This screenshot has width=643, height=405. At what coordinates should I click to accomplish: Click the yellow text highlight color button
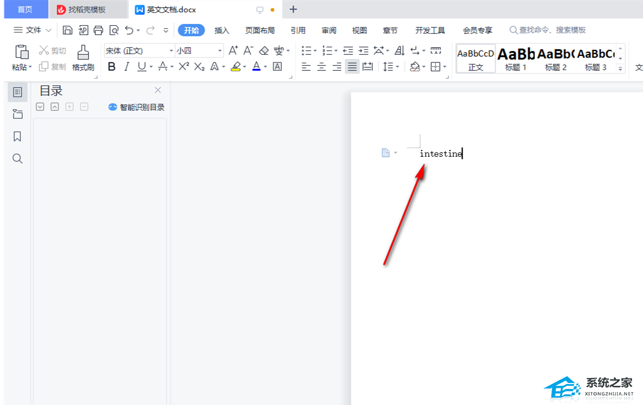click(235, 66)
